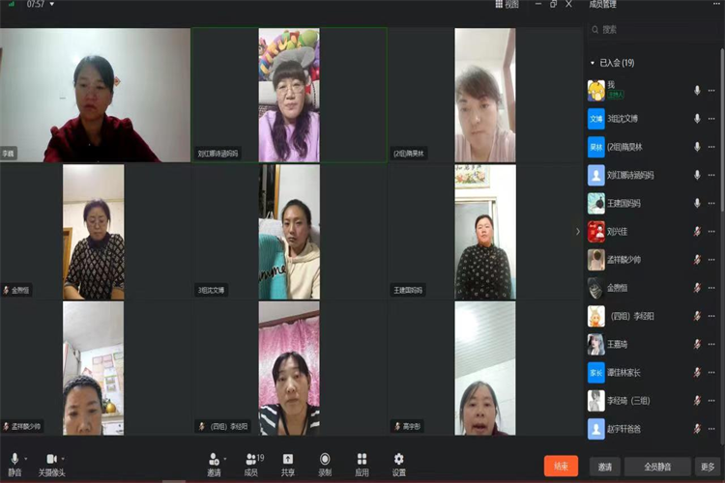Click the 搜索 member search field
Viewport: 725px width, 483px height.
click(652, 30)
